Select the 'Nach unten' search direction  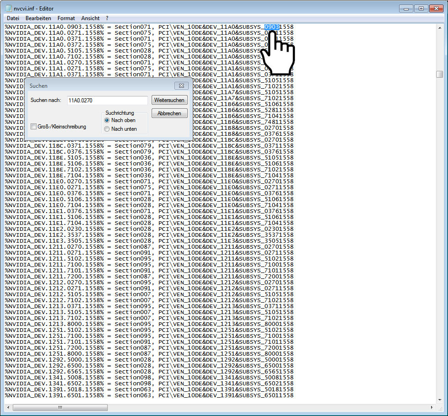click(107, 129)
